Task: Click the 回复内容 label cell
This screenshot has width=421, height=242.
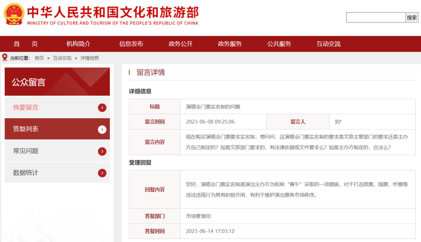Action: pos(155,189)
